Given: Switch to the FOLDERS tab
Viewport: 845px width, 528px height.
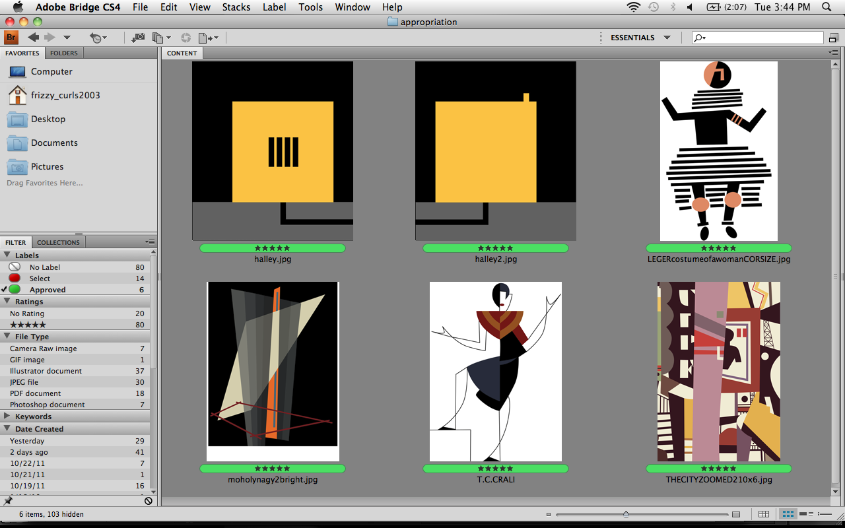Looking at the screenshot, I should [64, 53].
